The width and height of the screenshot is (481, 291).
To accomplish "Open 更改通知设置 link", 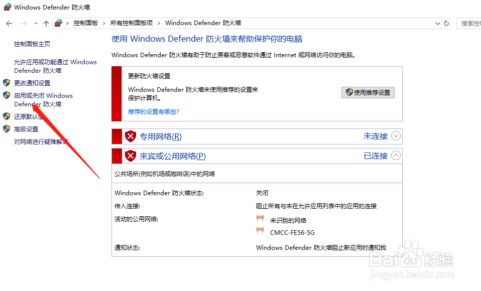I will coord(32,83).
